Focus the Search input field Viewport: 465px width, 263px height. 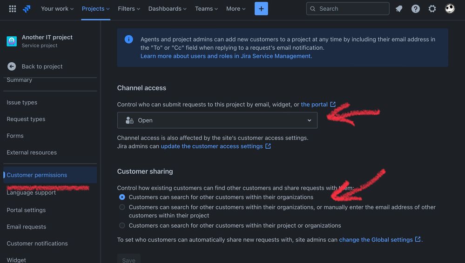point(348,8)
